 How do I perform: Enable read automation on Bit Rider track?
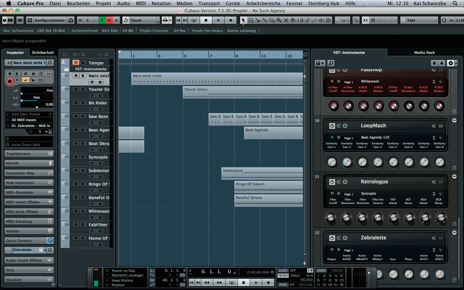(x=92, y=109)
